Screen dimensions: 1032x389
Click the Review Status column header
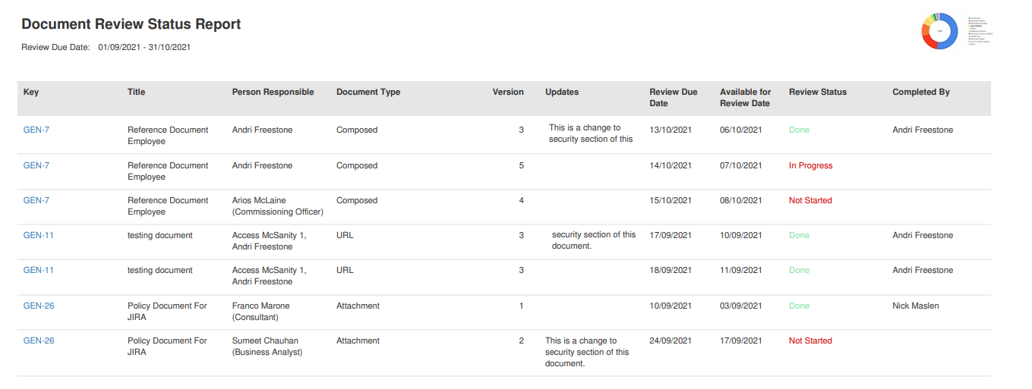tap(818, 92)
